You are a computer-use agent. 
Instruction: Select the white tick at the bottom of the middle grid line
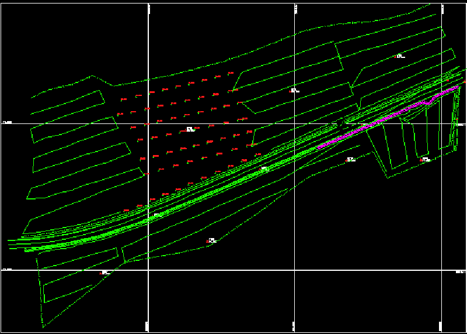click(x=292, y=325)
